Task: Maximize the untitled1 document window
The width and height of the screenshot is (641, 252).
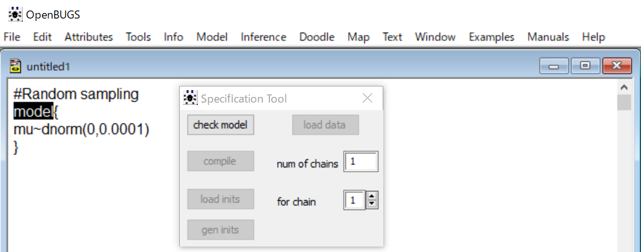Action: [585, 65]
